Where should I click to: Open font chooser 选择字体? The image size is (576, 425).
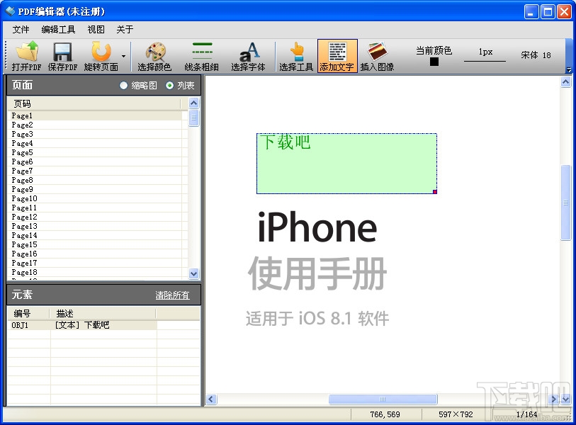(249, 56)
